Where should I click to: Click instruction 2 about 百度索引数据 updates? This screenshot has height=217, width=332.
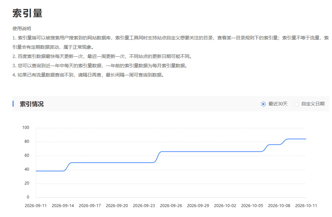102,56
